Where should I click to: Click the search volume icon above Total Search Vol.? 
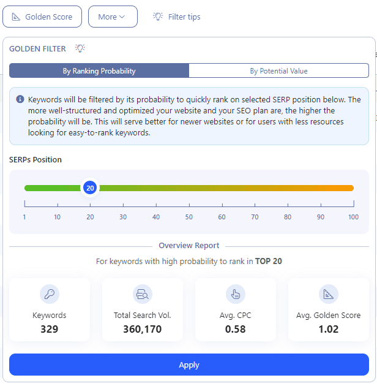(142, 294)
